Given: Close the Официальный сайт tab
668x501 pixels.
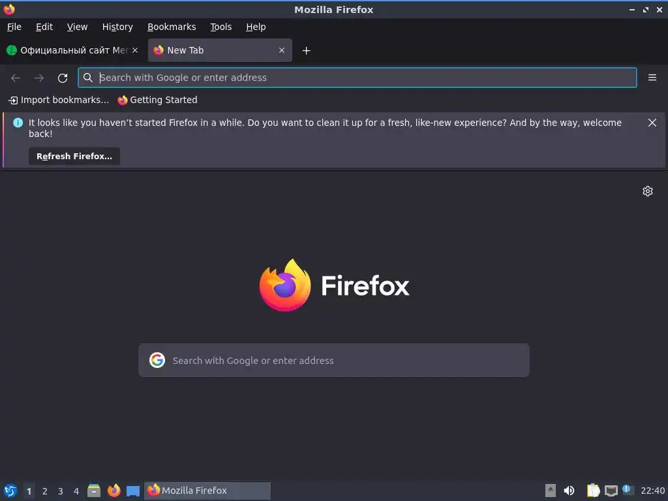Looking at the screenshot, I should click(134, 50).
